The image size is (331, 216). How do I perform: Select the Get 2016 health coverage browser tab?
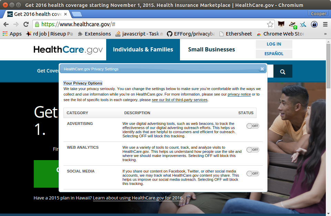(34, 14)
